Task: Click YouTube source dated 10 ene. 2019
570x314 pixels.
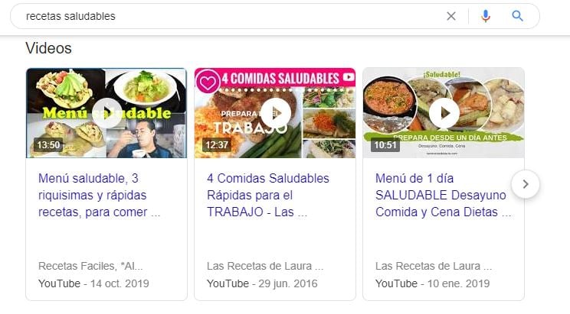Action: [x=433, y=283]
